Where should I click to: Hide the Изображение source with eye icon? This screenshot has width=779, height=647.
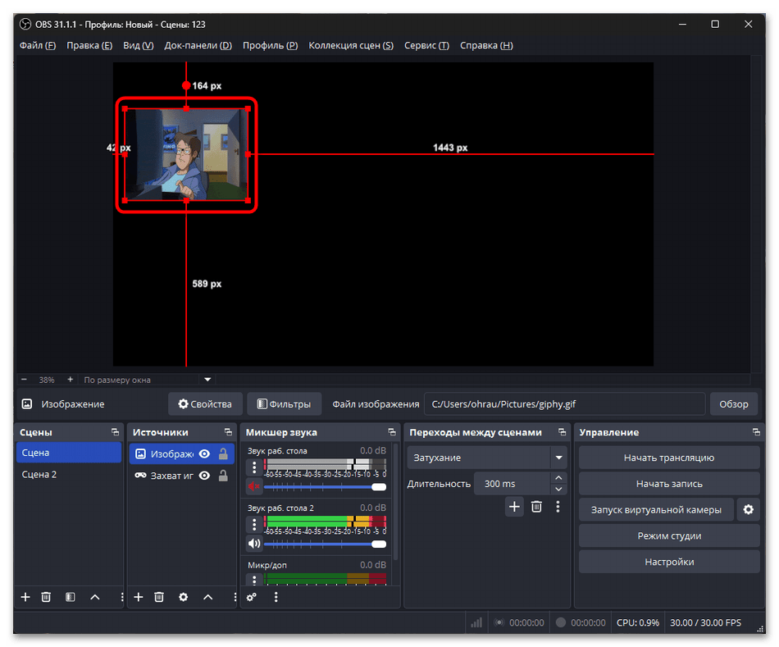click(x=204, y=453)
